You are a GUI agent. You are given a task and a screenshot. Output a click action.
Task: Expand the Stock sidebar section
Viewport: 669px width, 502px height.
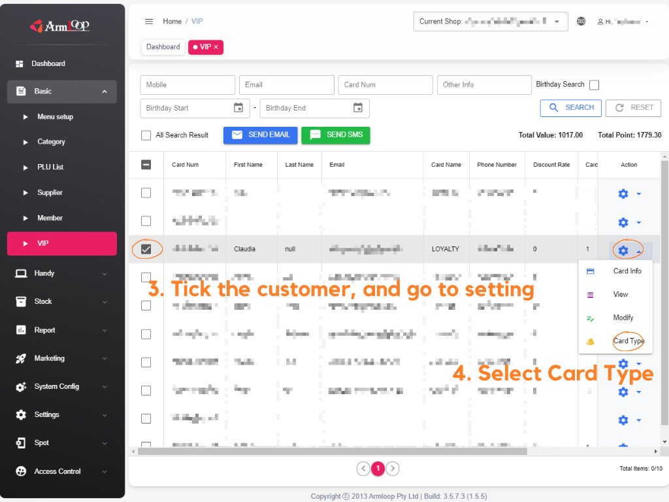[105, 301]
